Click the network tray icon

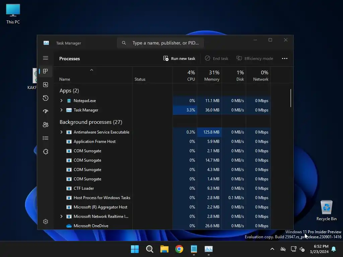click(x=293, y=249)
